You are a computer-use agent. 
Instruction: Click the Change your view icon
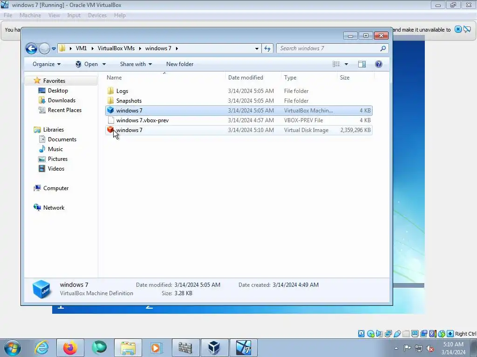pyautogui.click(x=336, y=64)
